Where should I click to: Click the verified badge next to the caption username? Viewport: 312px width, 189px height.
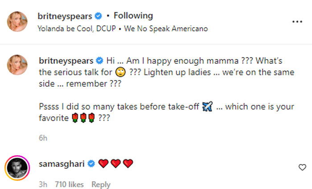point(99,60)
